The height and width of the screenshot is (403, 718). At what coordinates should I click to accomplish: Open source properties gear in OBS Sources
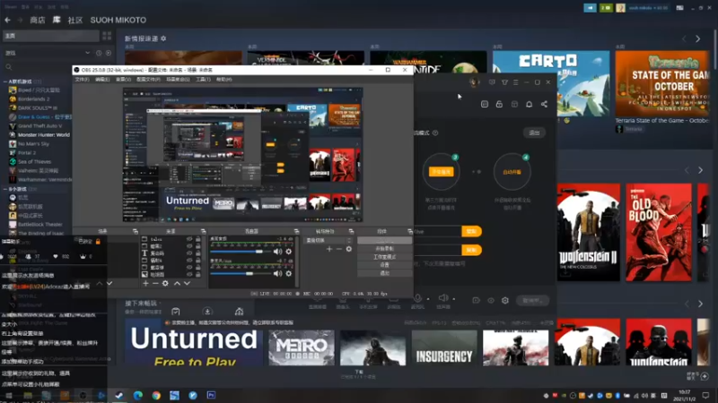[165, 284]
